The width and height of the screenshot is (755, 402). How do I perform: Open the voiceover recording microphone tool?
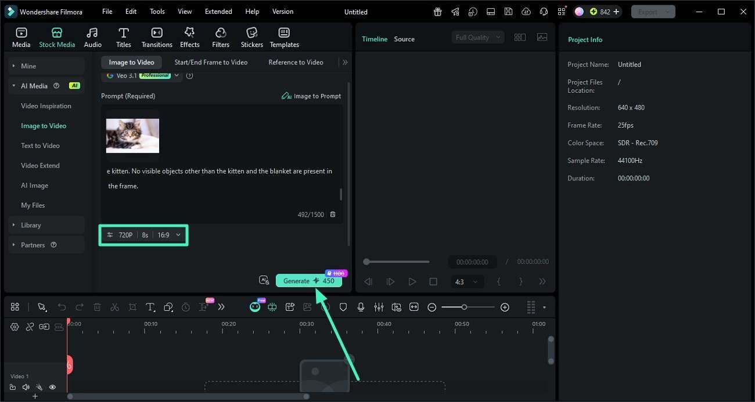point(361,307)
